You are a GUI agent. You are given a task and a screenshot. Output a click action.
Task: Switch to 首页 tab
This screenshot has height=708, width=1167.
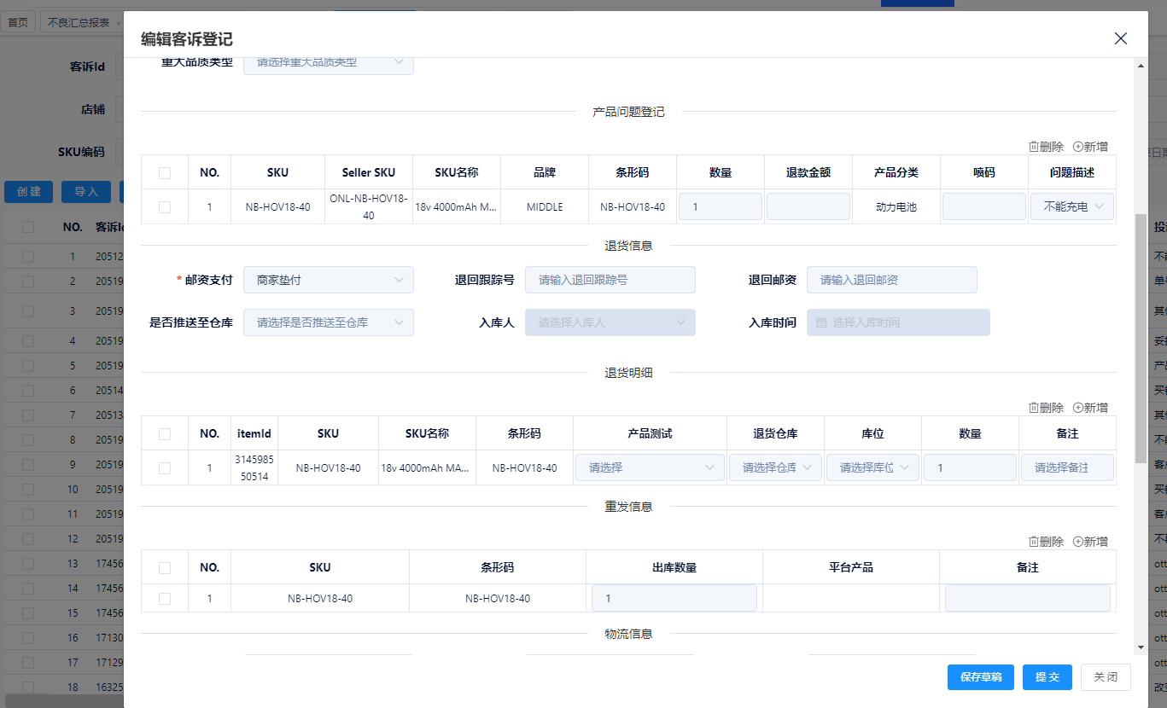(x=18, y=22)
